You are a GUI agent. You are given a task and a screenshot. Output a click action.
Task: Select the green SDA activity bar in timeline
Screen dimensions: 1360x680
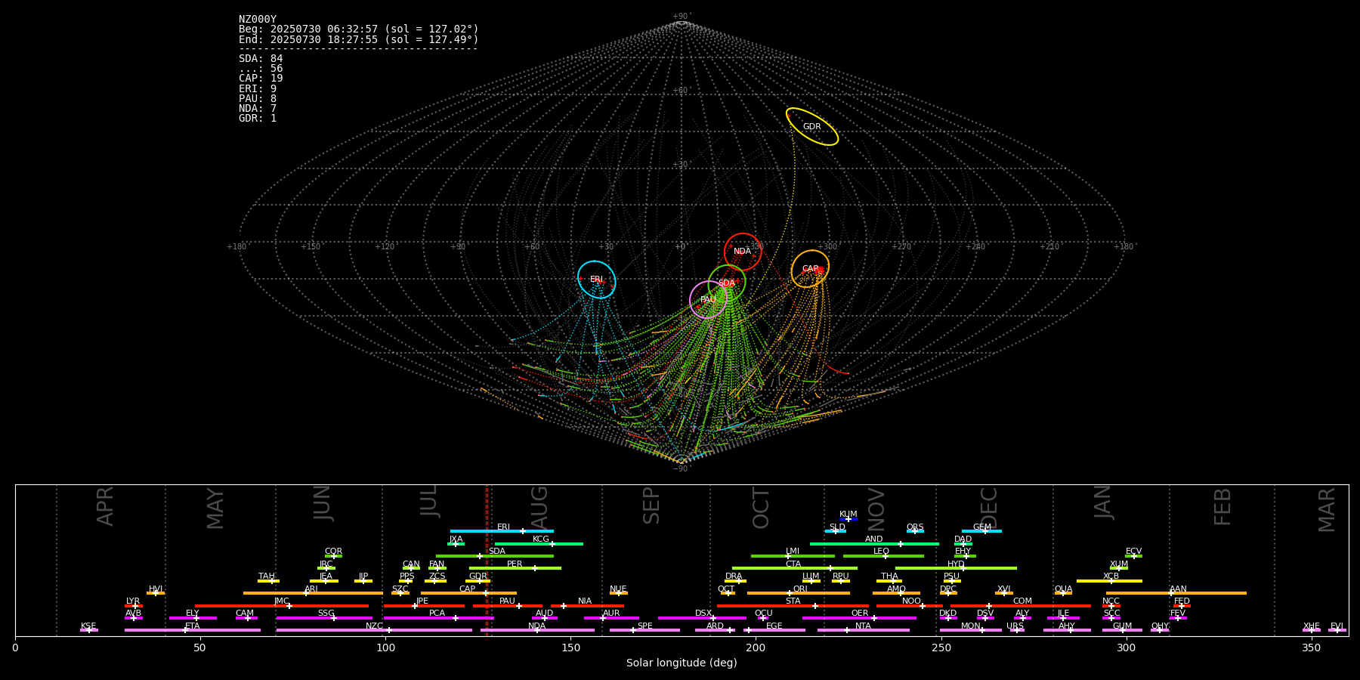coord(495,556)
